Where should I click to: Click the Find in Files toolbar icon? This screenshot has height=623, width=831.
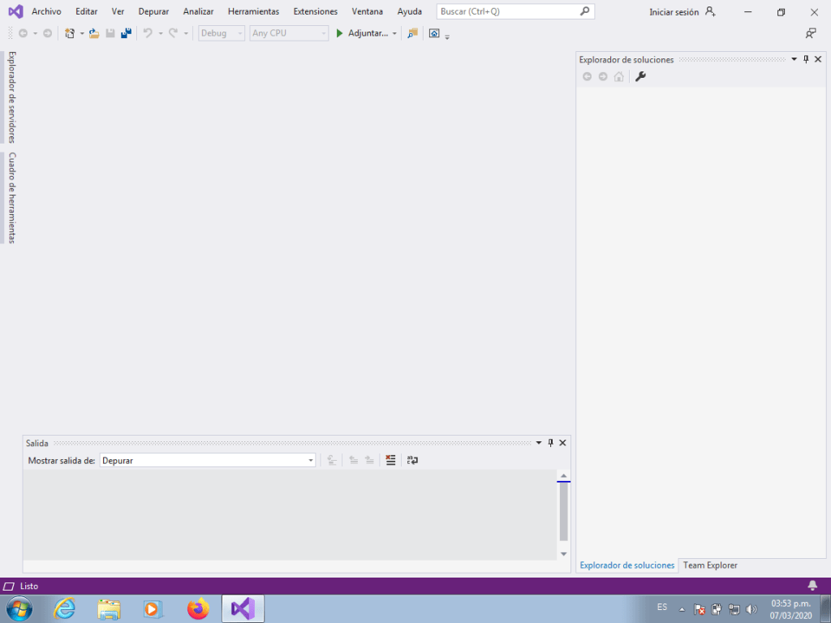pyautogui.click(x=412, y=33)
